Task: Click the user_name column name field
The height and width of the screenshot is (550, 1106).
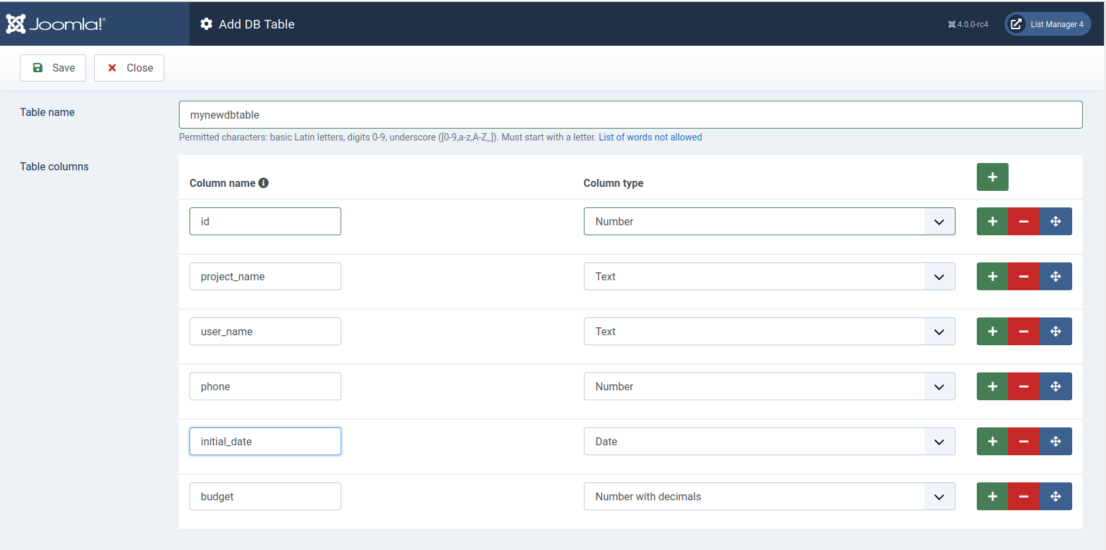Action: [x=265, y=331]
